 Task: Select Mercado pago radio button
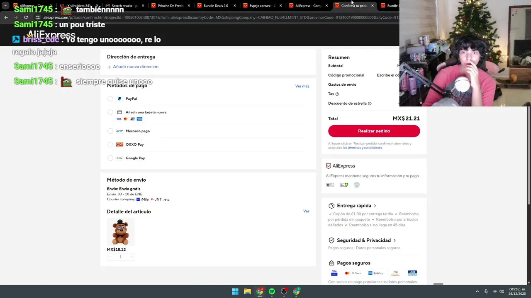click(x=110, y=131)
